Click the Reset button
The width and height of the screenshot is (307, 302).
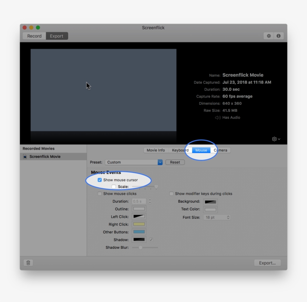coord(176,162)
